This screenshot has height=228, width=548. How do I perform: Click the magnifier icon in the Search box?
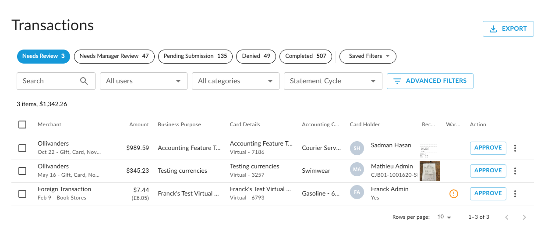point(84,81)
